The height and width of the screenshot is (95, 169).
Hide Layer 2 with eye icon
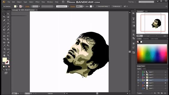click(138, 85)
